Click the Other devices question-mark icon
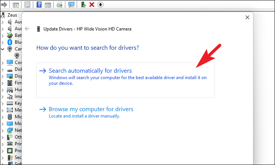Image resolution: width=275 pixels, height=165 pixels. click(10, 137)
